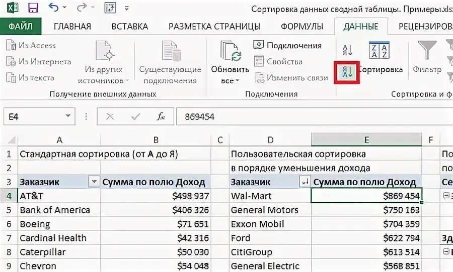453x272 pixels.
Task: Click the formula bar showing 869454
Action: [315, 116]
